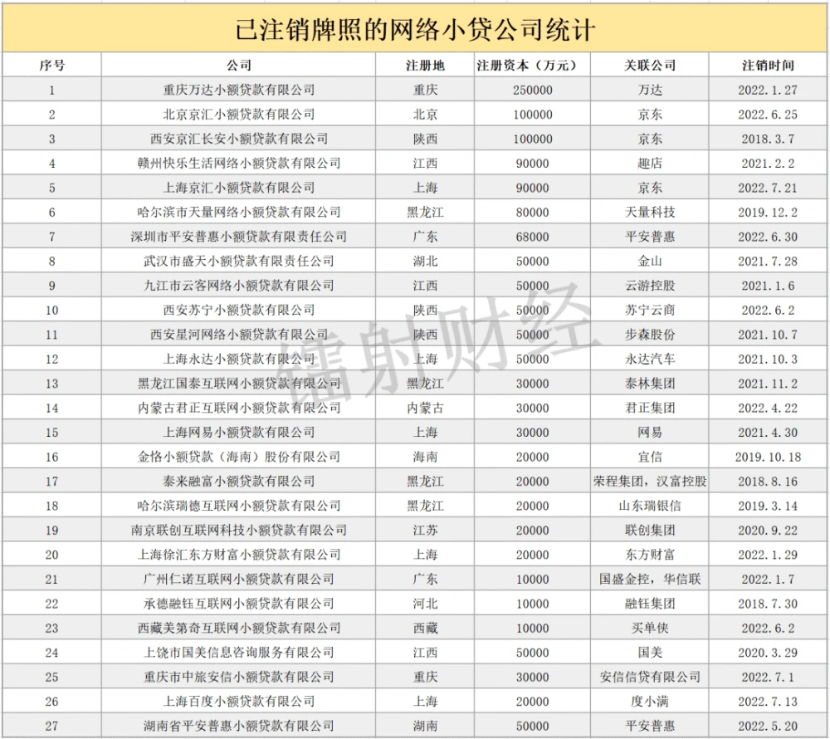Click cell 南京联创互联网科技小额贷款有限公司
This screenshot has height=739, width=830.
click(239, 530)
